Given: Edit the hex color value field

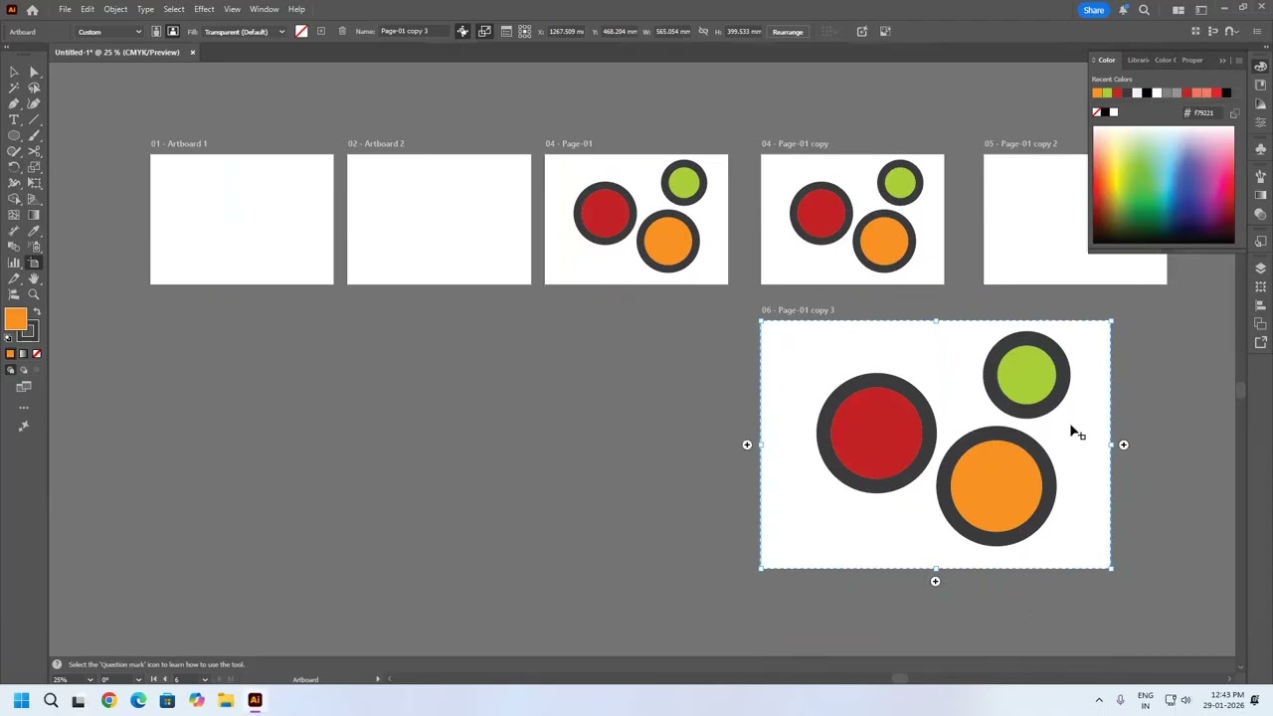Looking at the screenshot, I should point(1204,112).
